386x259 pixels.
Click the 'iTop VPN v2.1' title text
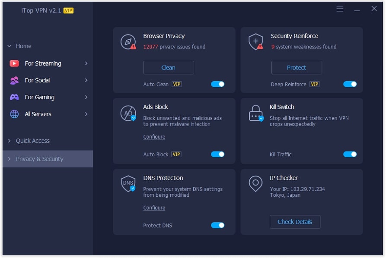pyautogui.click(x=41, y=10)
